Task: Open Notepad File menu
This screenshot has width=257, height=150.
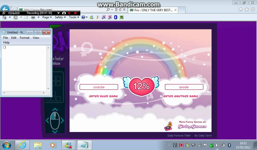Action: click(x=6, y=38)
